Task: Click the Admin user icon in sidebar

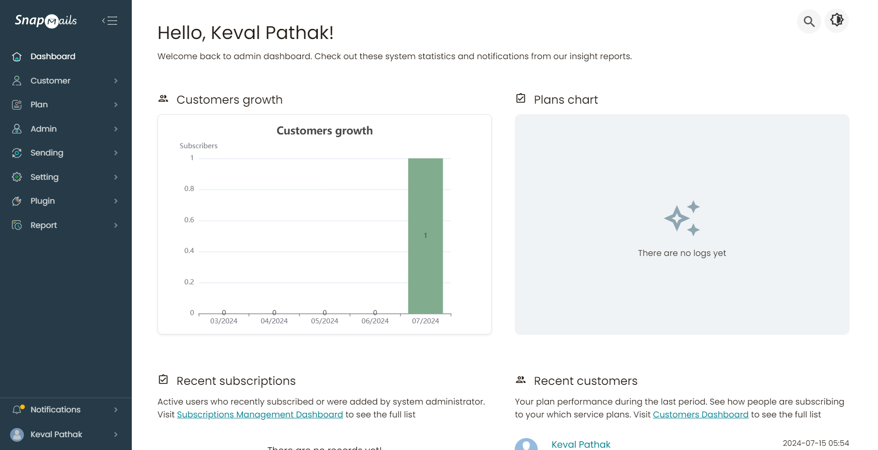Action: [17, 129]
